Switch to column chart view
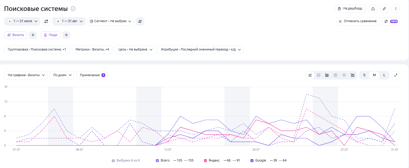This screenshot has height=168, width=409. tap(327, 75)
